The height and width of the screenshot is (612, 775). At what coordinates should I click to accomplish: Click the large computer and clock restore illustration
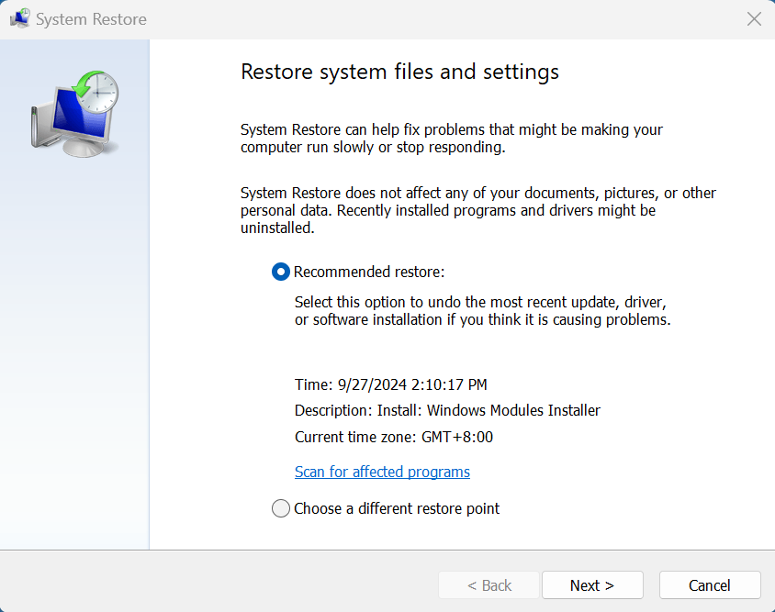click(x=75, y=114)
